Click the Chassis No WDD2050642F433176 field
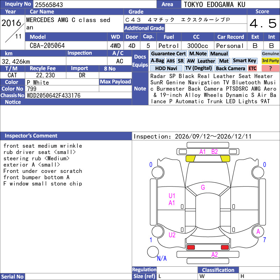 tap(78, 95)
